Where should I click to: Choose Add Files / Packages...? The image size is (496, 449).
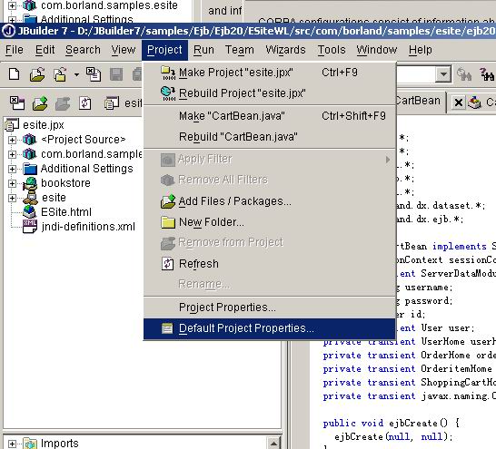[x=269, y=201]
